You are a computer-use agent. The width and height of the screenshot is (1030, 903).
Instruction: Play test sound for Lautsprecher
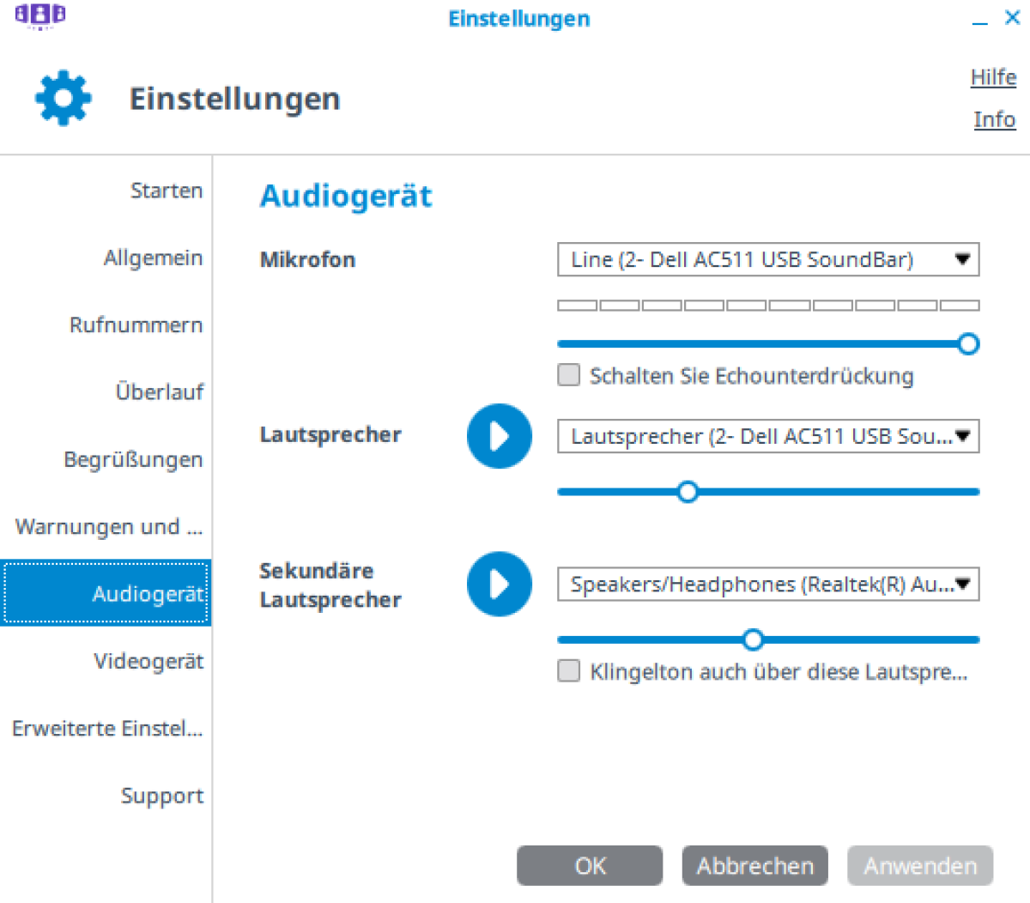point(499,436)
